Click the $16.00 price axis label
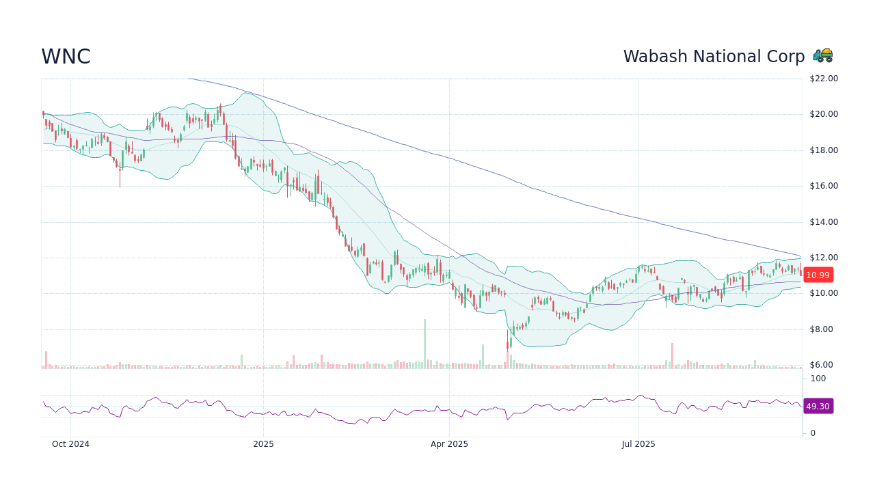This screenshot has width=875, height=492. tap(824, 186)
